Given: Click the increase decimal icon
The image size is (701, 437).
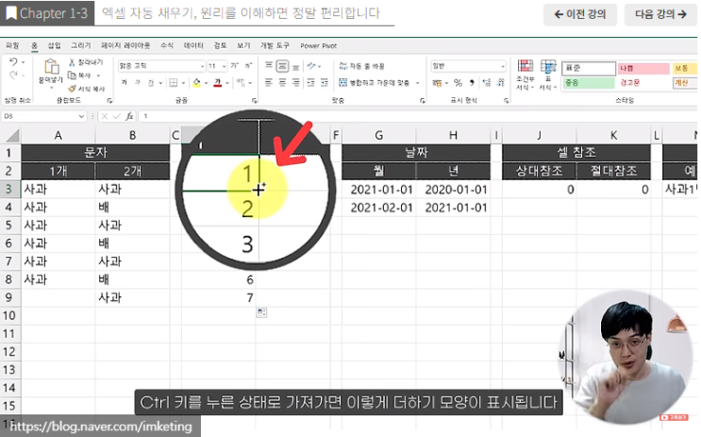Looking at the screenshot, I should click(x=487, y=83).
